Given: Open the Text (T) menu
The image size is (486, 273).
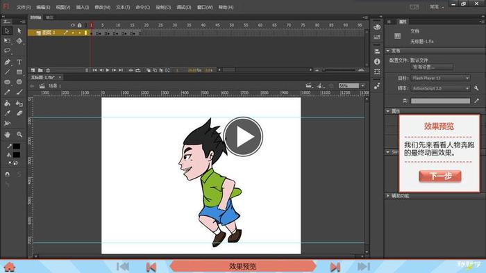Looking at the screenshot, I should [x=123, y=7].
